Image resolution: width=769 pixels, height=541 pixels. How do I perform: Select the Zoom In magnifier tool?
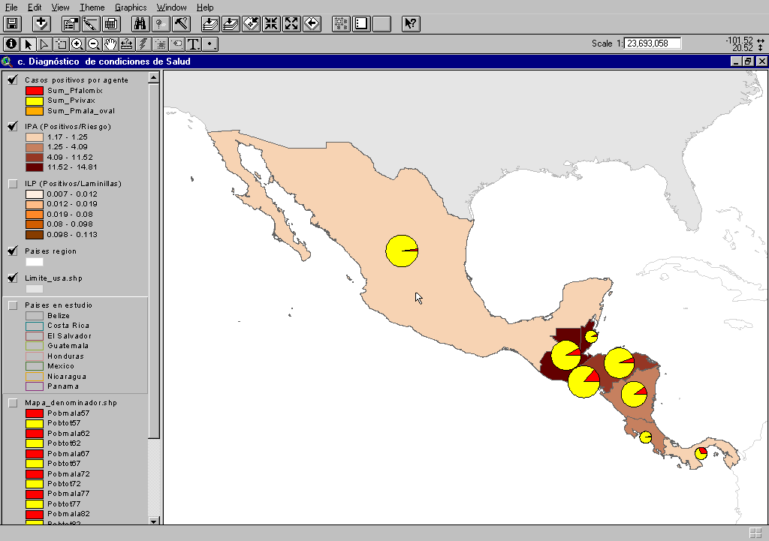coord(77,44)
